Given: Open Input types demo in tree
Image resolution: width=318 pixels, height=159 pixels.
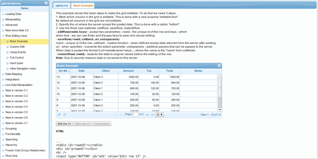Looking at the screenshot, I should (x=16, y=63).
